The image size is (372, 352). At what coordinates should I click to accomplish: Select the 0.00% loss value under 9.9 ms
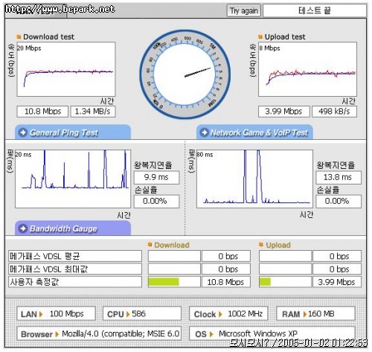[156, 201]
